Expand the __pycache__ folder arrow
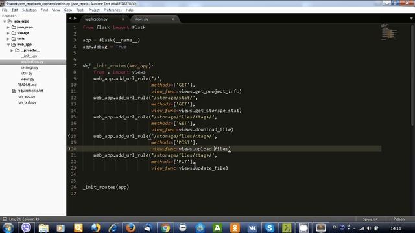Image resolution: width=415 pixels, height=233 pixels. click(x=12, y=50)
